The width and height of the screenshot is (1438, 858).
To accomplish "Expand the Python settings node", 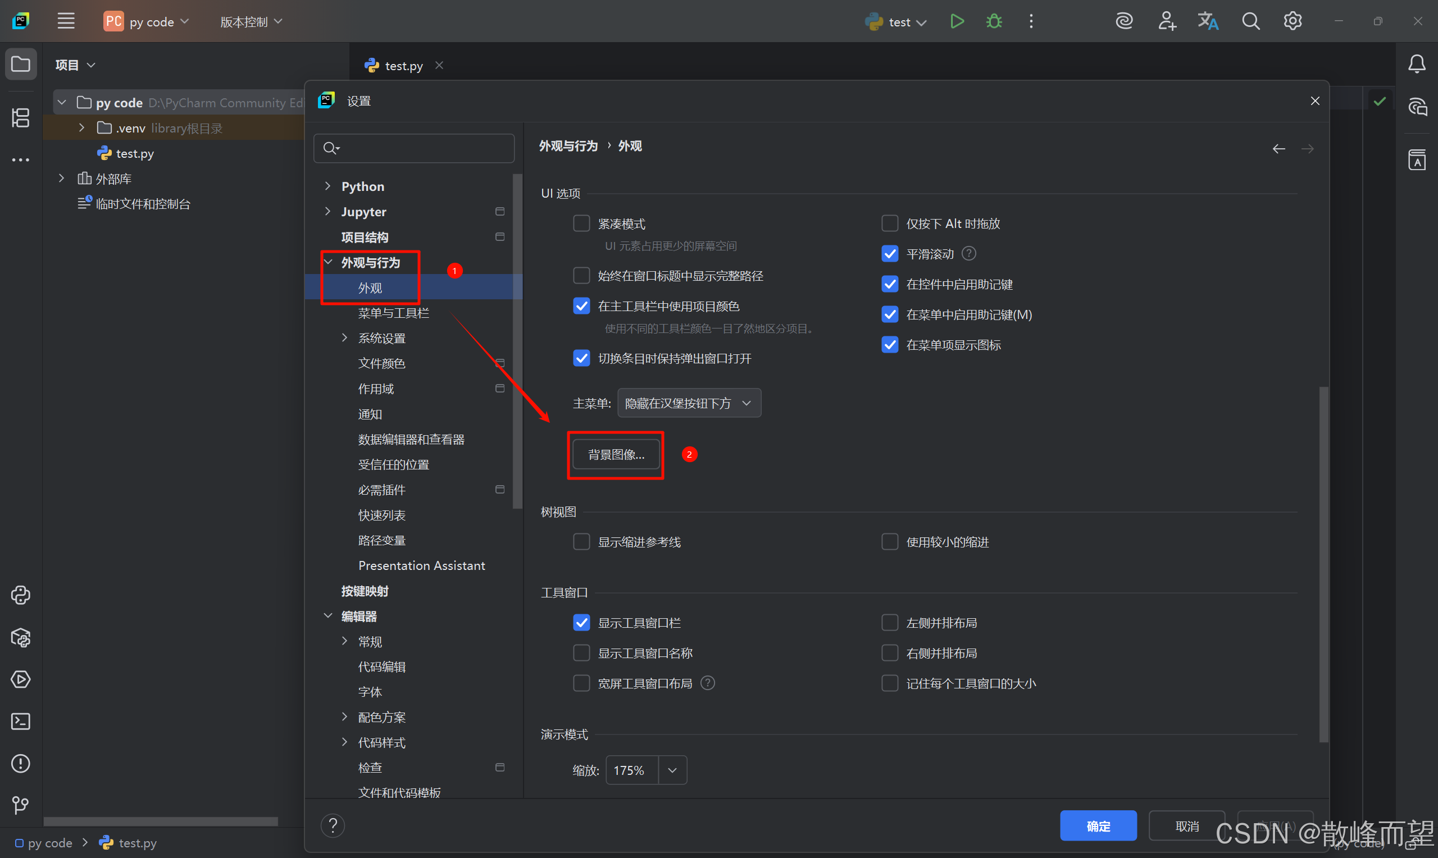I will point(328,186).
